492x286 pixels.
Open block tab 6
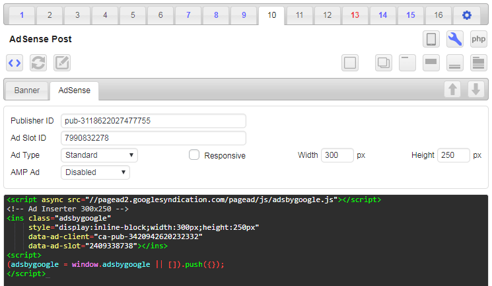click(160, 15)
